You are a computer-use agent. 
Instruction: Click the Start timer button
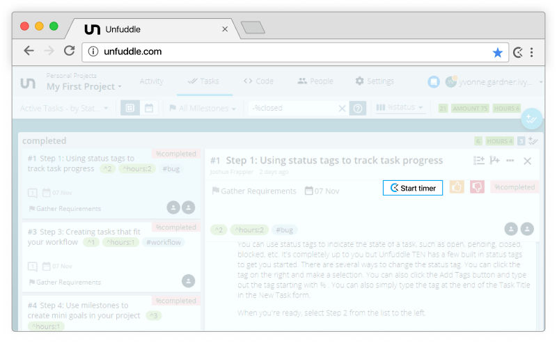(413, 188)
